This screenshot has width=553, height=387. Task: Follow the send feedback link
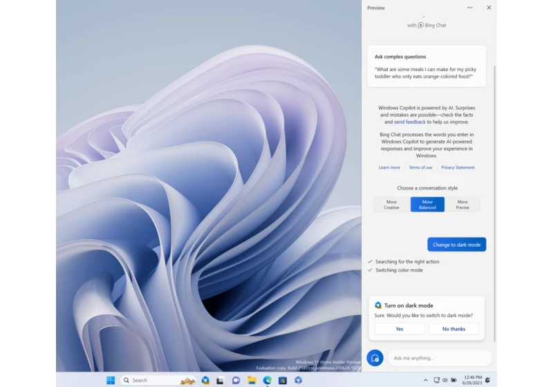click(409, 122)
